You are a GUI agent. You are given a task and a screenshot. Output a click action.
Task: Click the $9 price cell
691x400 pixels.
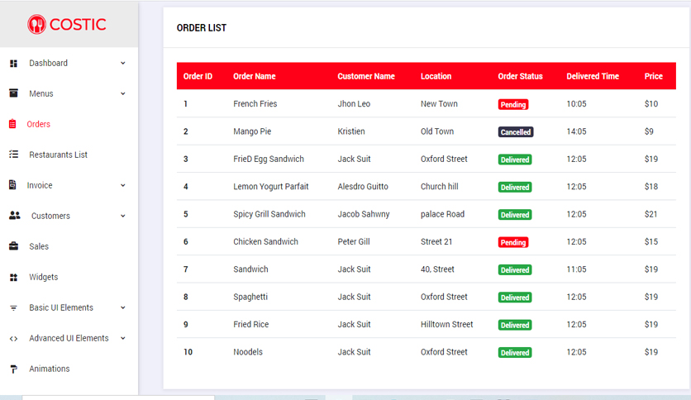coord(649,131)
